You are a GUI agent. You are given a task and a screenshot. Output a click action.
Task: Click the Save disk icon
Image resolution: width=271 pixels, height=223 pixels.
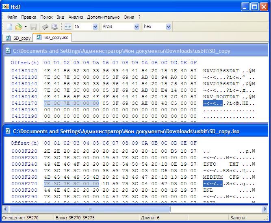[x=34, y=27]
